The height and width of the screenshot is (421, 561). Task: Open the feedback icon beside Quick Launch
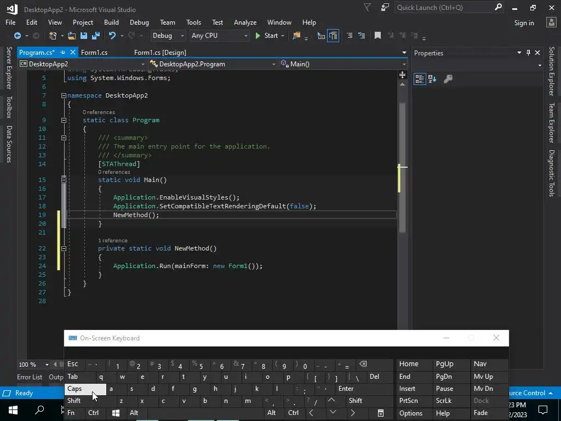pyautogui.click(x=385, y=7)
